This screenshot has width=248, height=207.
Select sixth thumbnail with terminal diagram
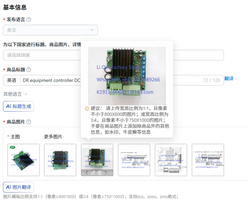point(208,160)
